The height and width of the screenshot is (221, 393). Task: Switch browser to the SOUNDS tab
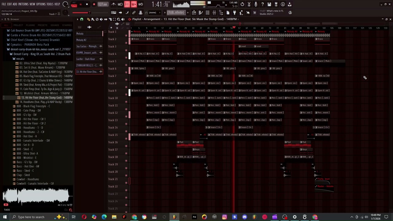[x=55, y=25]
